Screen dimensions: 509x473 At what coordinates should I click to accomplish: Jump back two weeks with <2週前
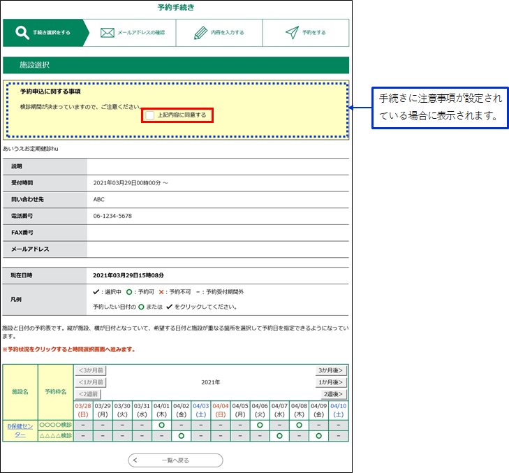pyautogui.click(x=89, y=394)
